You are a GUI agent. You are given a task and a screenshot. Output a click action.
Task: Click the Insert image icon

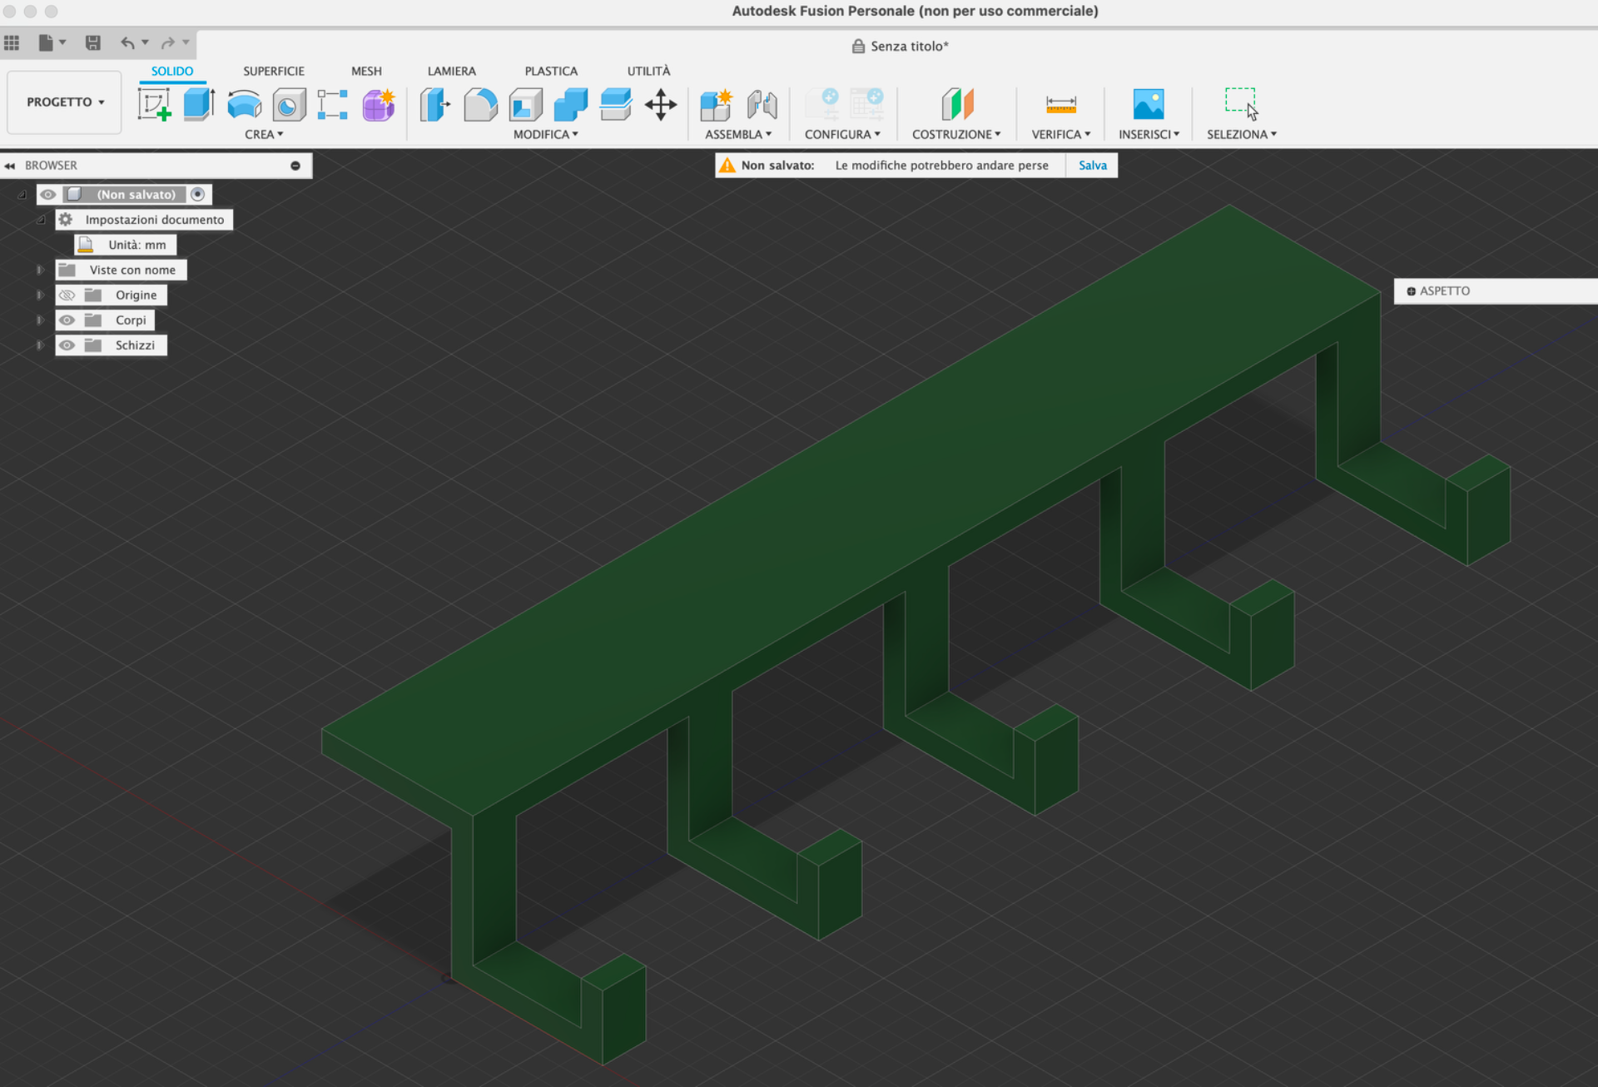[1149, 105]
